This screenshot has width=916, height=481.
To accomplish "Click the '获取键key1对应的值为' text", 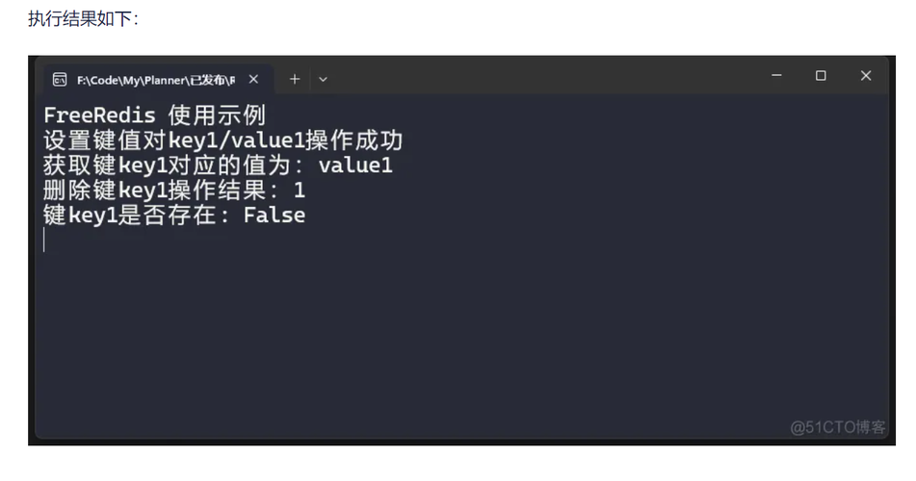I will (168, 165).
